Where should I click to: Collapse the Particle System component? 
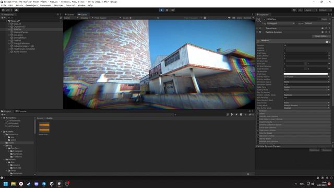click(x=257, y=32)
